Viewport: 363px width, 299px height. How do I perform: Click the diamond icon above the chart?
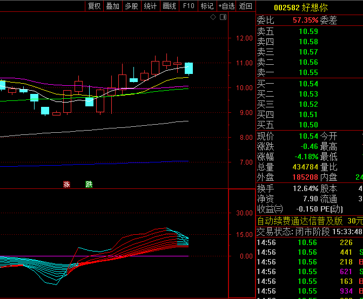pyautogui.click(x=213, y=18)
